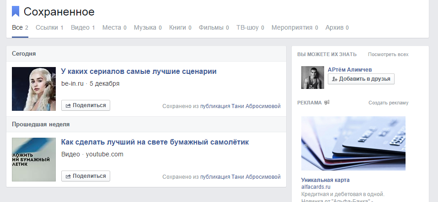Show the Книги tab

(x=180, y=27)
